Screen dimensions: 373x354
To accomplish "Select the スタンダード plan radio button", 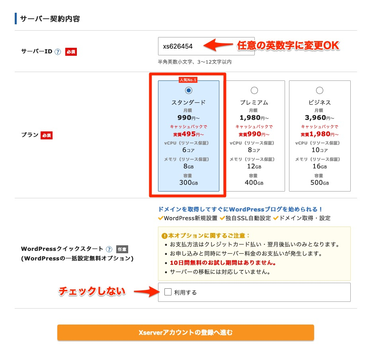I will point(189,90).
